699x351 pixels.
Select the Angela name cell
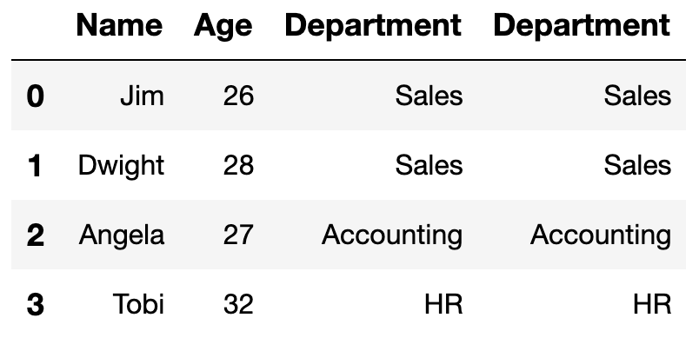pos(122,236)
